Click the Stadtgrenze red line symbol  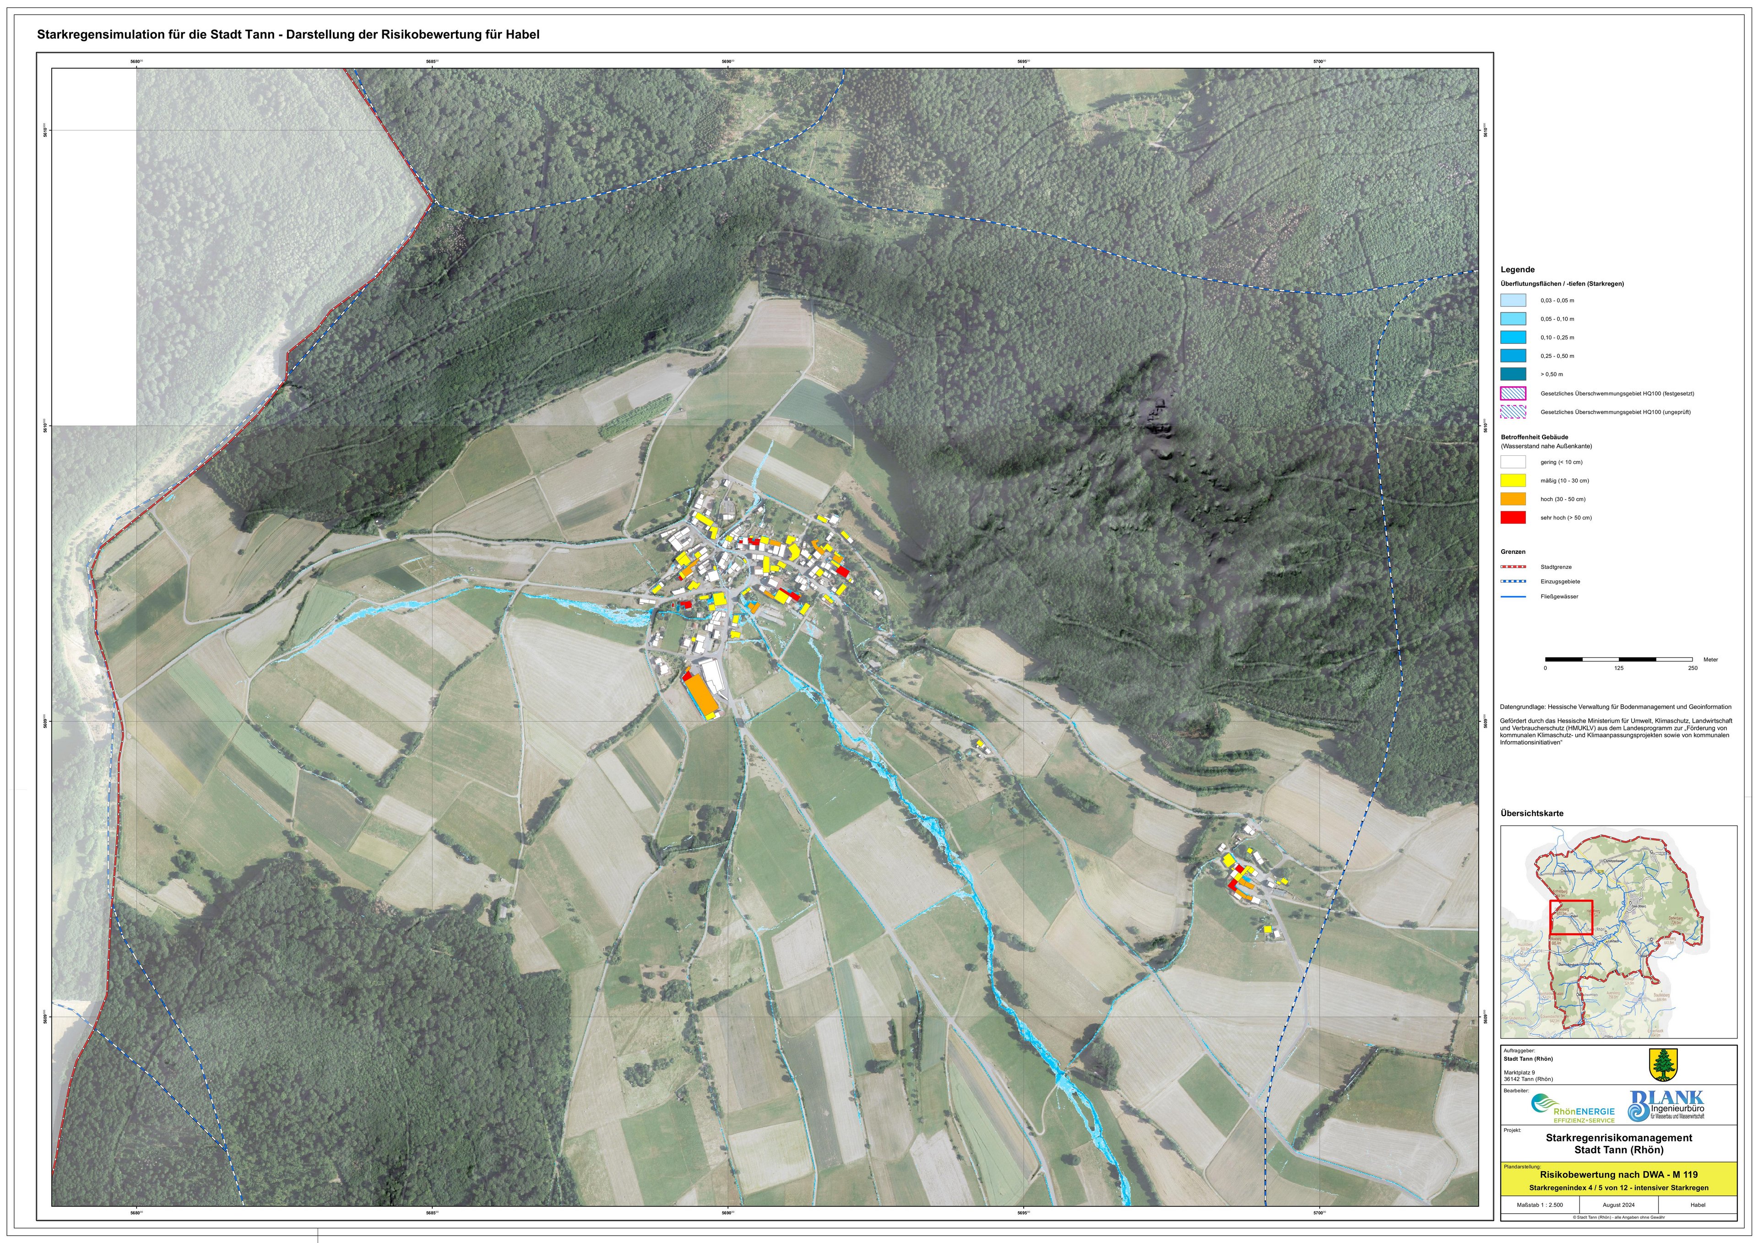coord(1513,567)
